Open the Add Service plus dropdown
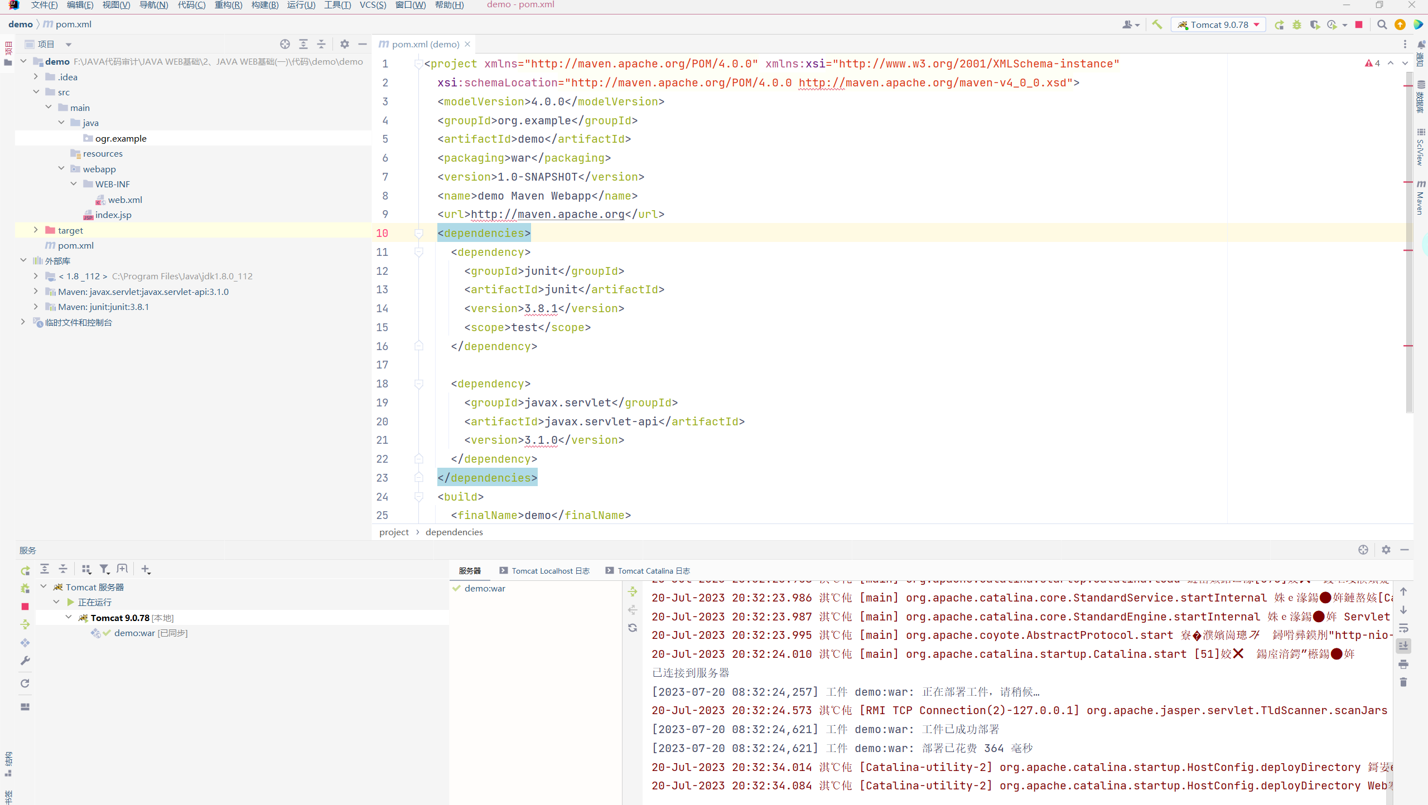Image resolution: width=1428 pixels, height=805 pixels. (x=146, y=569)
